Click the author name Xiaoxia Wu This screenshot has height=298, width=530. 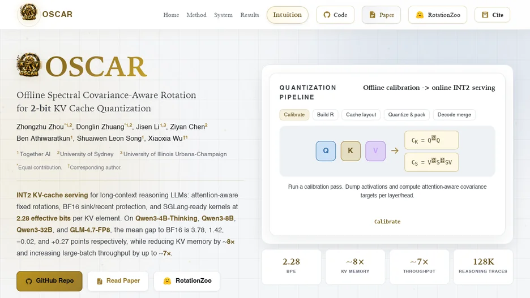(x=165, y=139)
